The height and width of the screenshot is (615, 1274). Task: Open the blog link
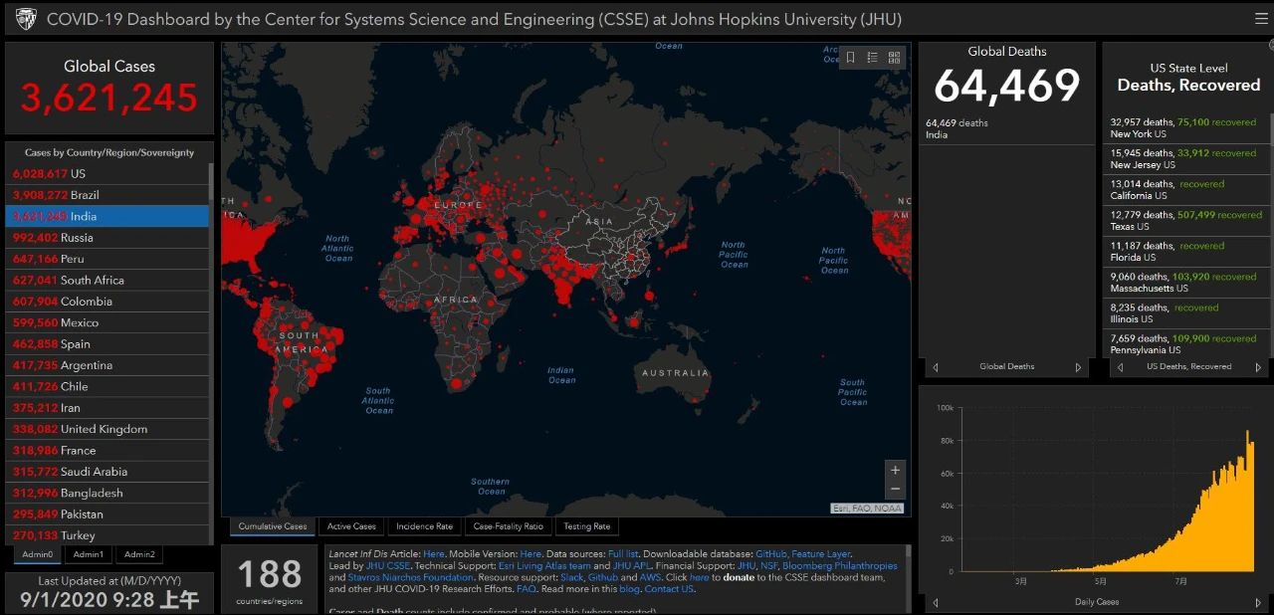tap(629, 589)
